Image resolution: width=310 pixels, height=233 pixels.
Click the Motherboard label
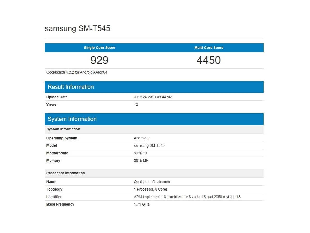(x=57, y=153)
